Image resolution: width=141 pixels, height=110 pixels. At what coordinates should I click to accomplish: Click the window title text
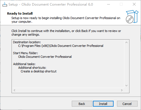[x=51, y=4]
